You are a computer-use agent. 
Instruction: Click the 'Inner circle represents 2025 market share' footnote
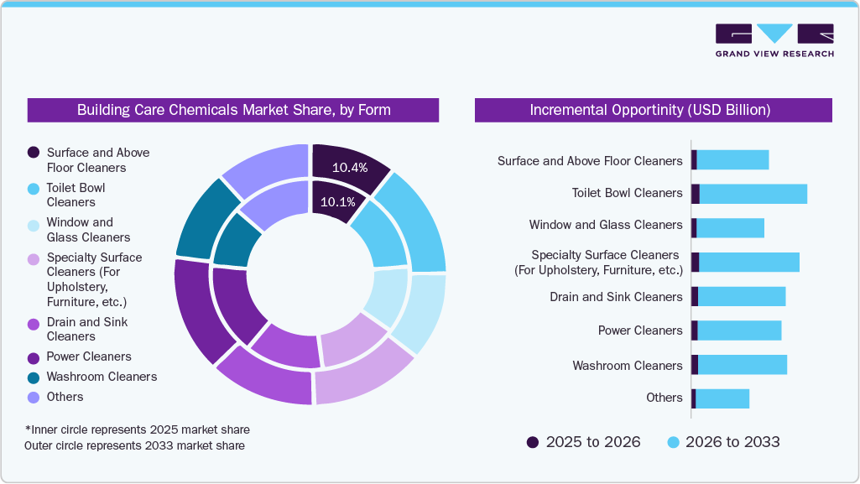click(138, 429)
